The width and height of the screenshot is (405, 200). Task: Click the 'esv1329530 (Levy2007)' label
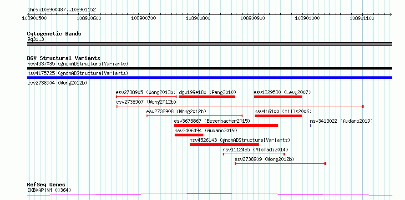[x=282, y=92]
